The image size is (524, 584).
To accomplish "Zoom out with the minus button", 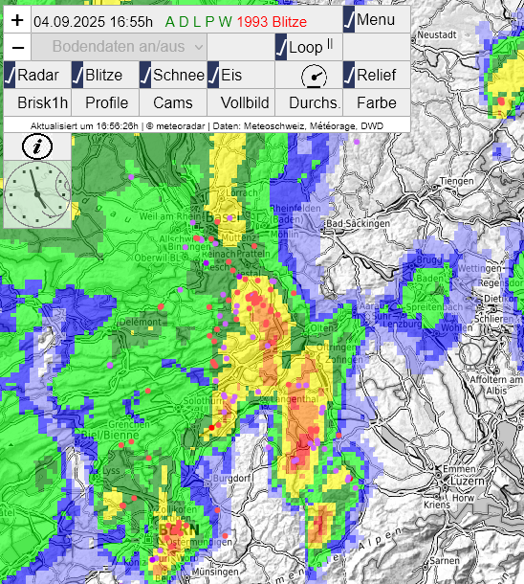I will 17,47.
